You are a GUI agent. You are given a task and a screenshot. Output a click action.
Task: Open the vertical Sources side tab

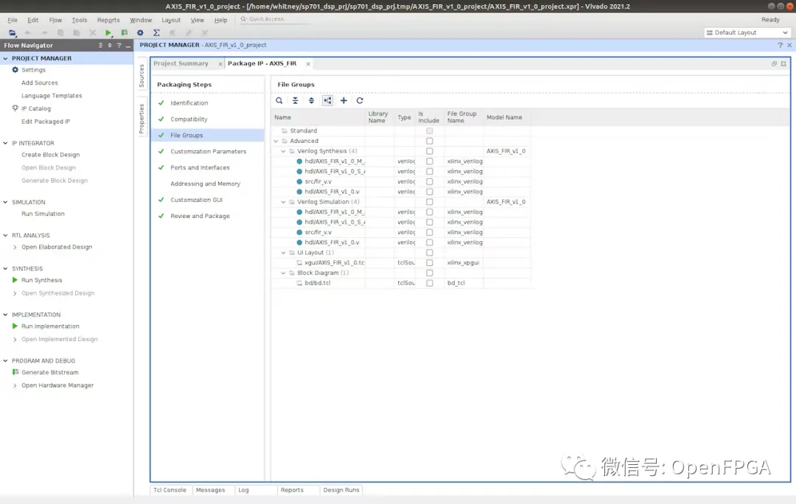(142, 76)
